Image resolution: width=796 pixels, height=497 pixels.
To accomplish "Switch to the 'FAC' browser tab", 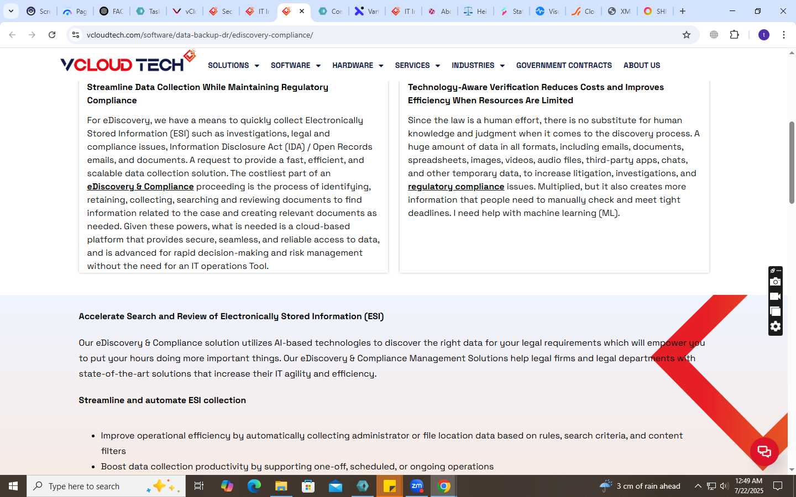I will [111, 11].
